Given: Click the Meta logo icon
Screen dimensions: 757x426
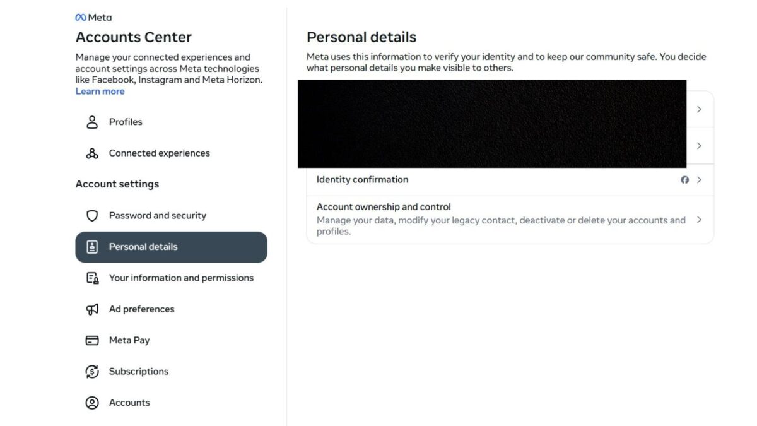Looking at the screenshot, I should point(81,18).
